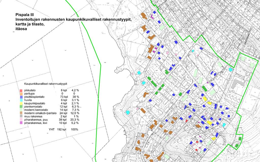Click the total percentage "100%"
Viewport: 260px width, 162px height.
coord(74,129)
